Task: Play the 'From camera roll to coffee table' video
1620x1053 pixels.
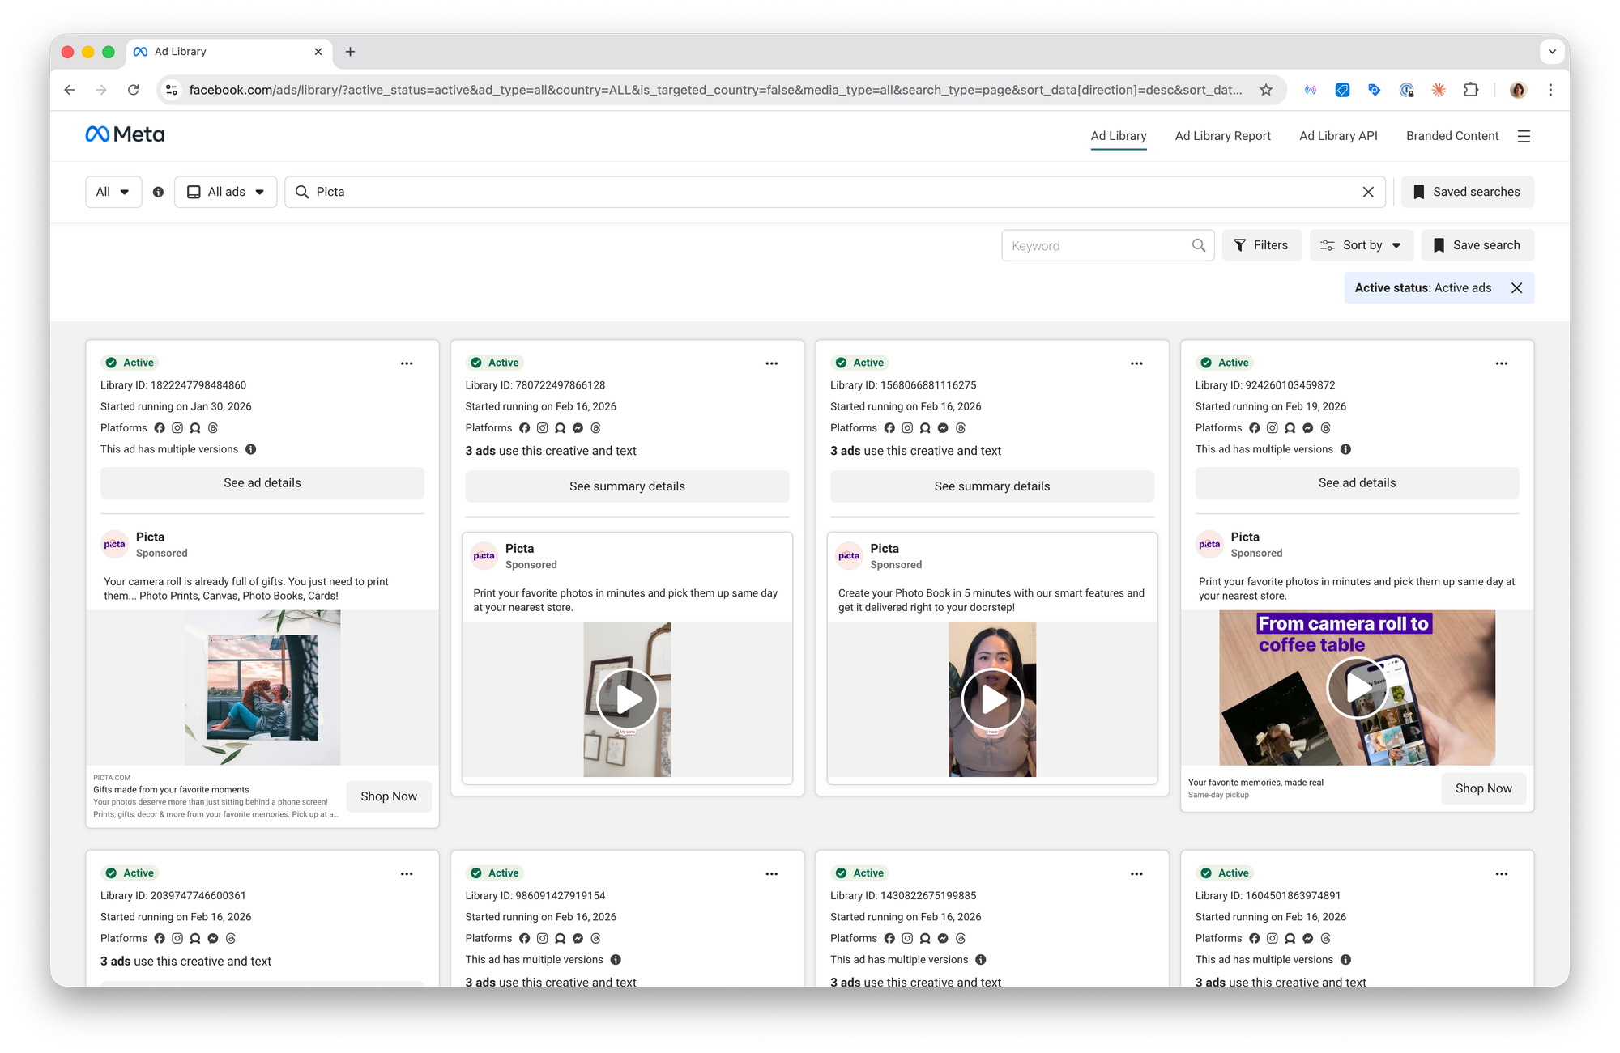Action: pyautogui.click(x=1357, y=688)
